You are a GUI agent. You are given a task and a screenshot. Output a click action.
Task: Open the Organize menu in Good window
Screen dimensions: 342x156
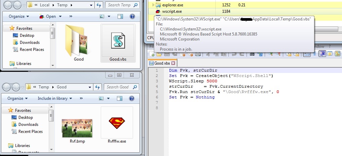point(17,98)
